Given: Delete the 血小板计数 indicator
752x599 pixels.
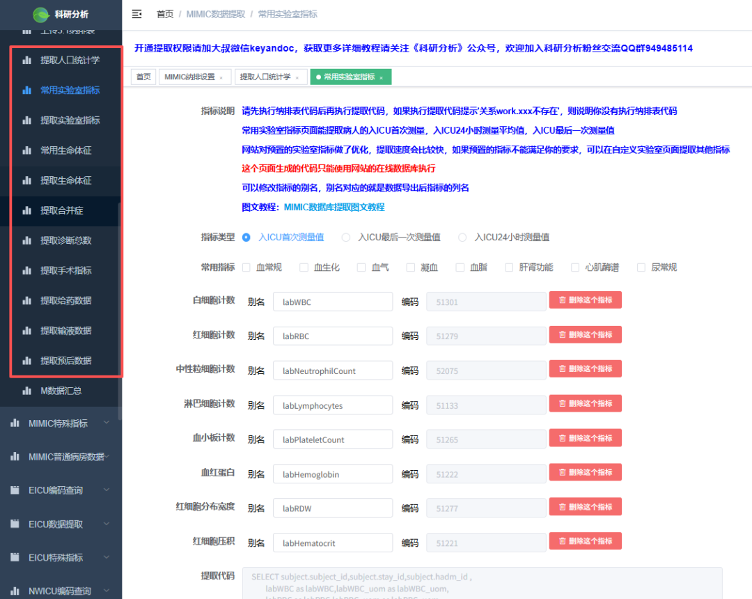Looking at the screenshot, I should 585,438.
